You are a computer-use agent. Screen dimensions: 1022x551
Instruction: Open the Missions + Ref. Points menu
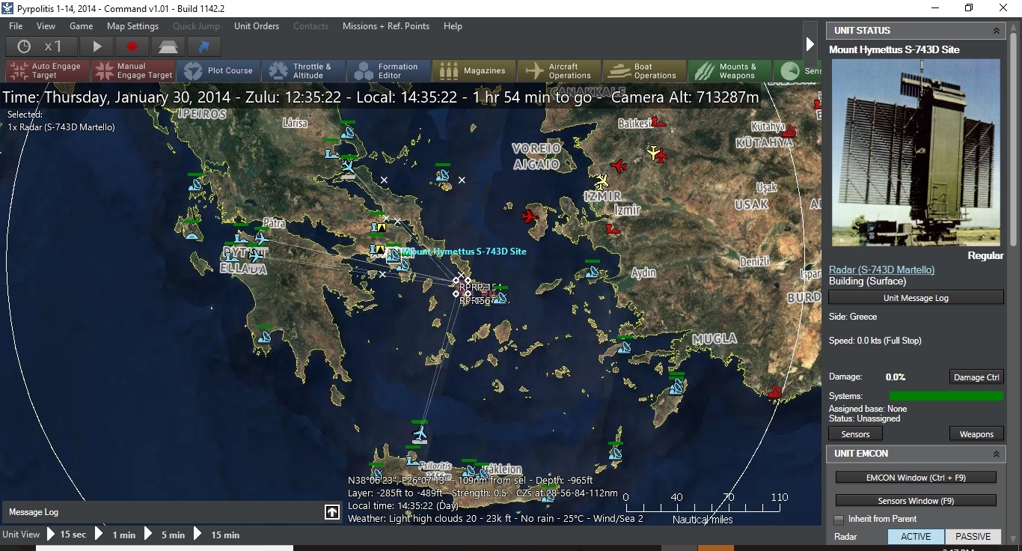point(386,26)
